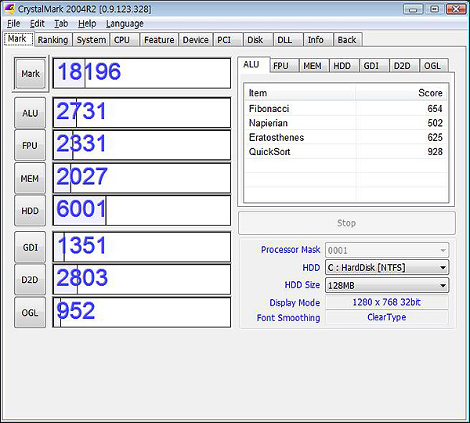
Task: Switch to the Disk tab
Action: 258,40
